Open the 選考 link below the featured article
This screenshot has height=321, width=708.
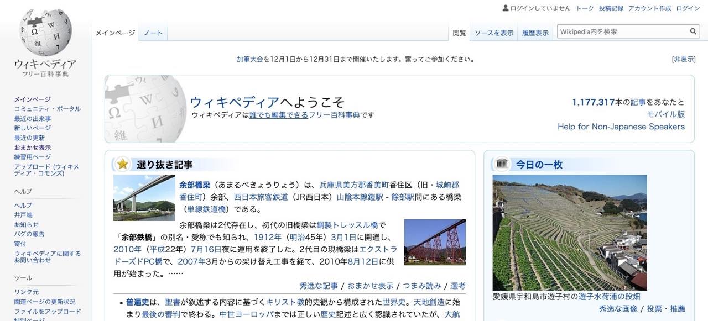tap(458, 286)
